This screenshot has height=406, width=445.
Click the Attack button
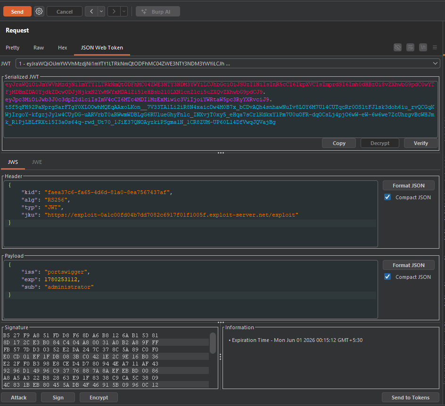coord(19,398)
